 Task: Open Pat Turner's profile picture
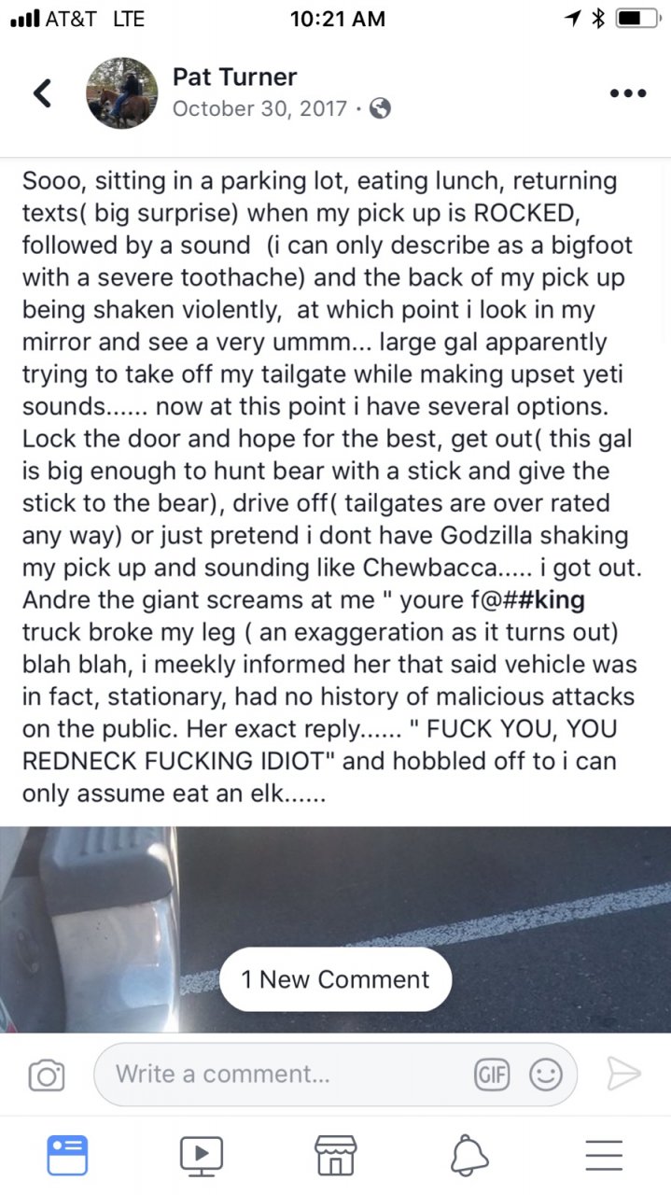pyautogui.click(x=122, y=92)
